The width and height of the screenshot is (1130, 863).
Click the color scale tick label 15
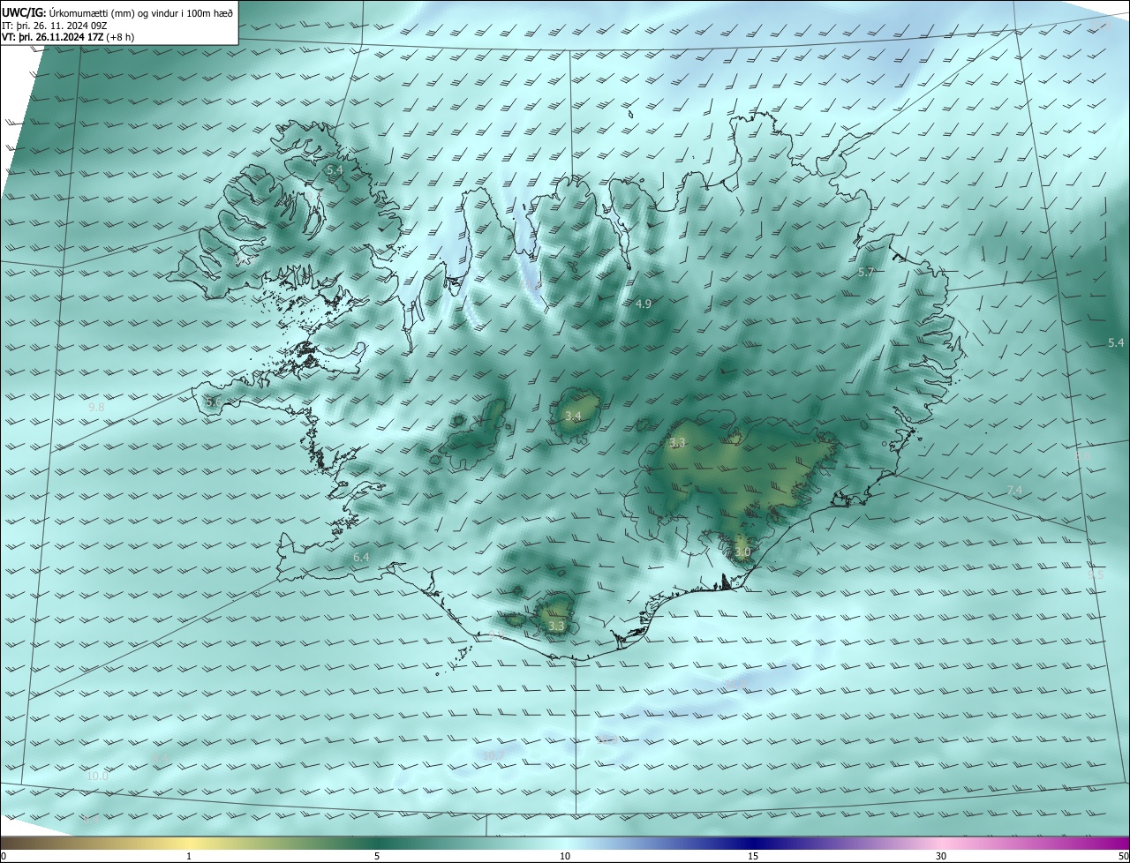(753, 856)
